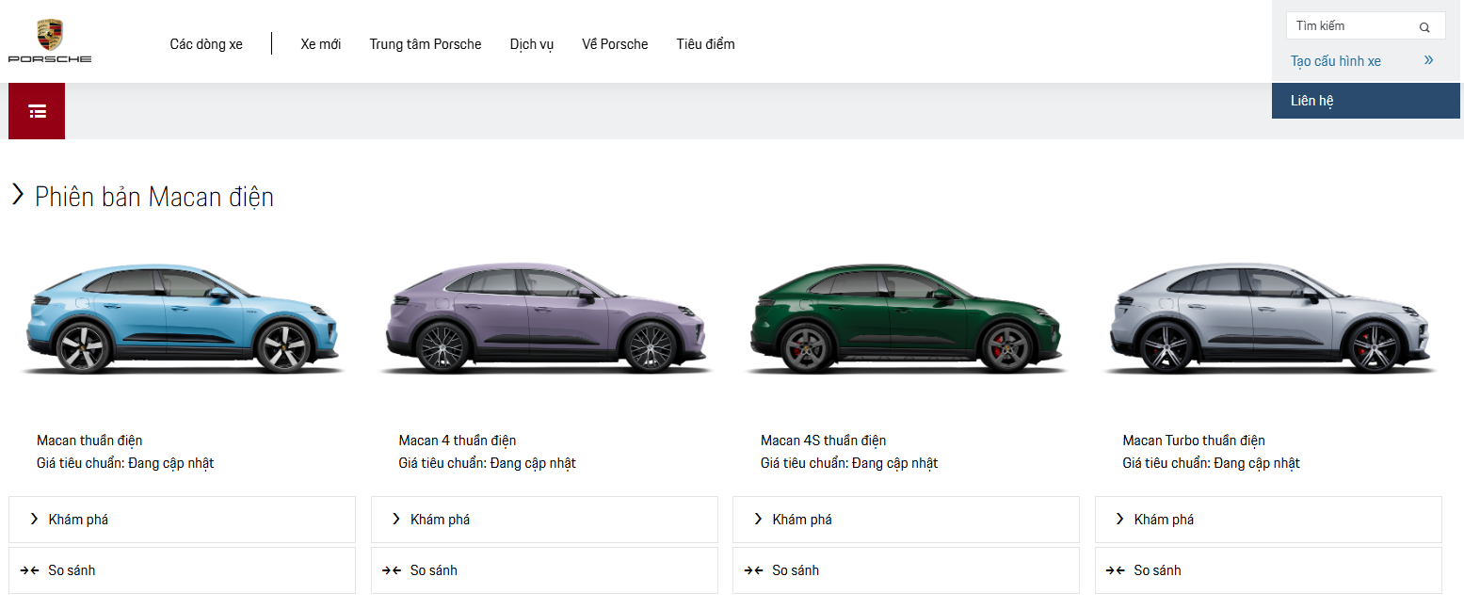
Task: Select Xe mới in the navigation bar
Action: 320,43
